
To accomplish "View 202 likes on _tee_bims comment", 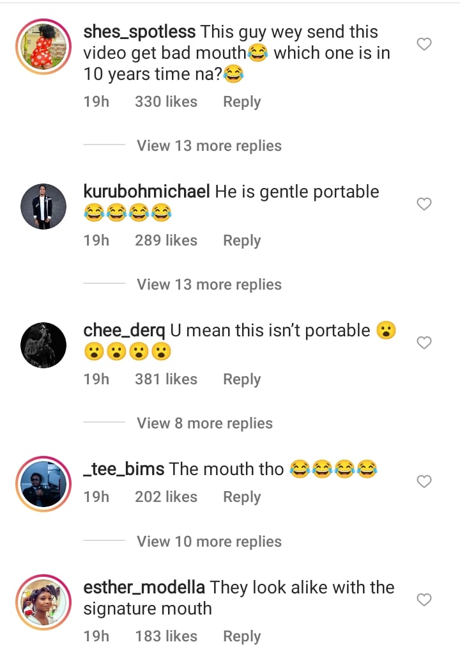I will click(x=165, y=497).
